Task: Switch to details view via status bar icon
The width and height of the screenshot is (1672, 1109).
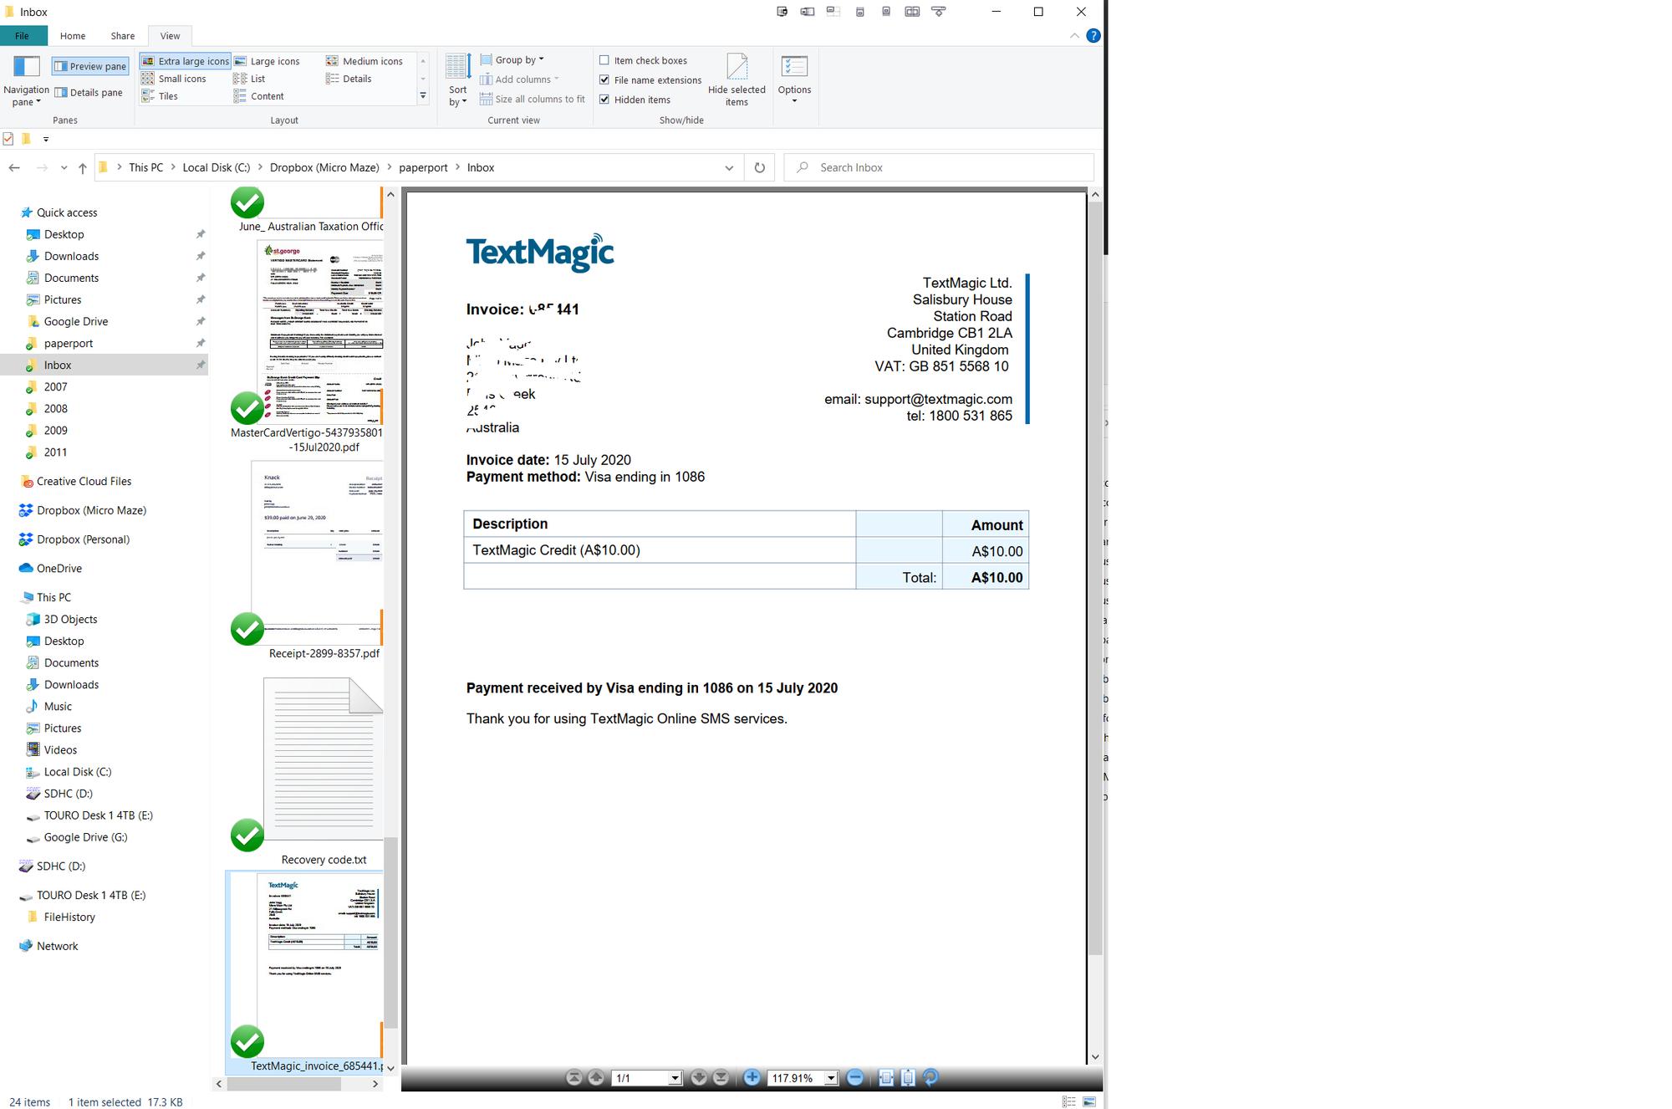Action: pyautogui.click(x=1068, y=1101)
